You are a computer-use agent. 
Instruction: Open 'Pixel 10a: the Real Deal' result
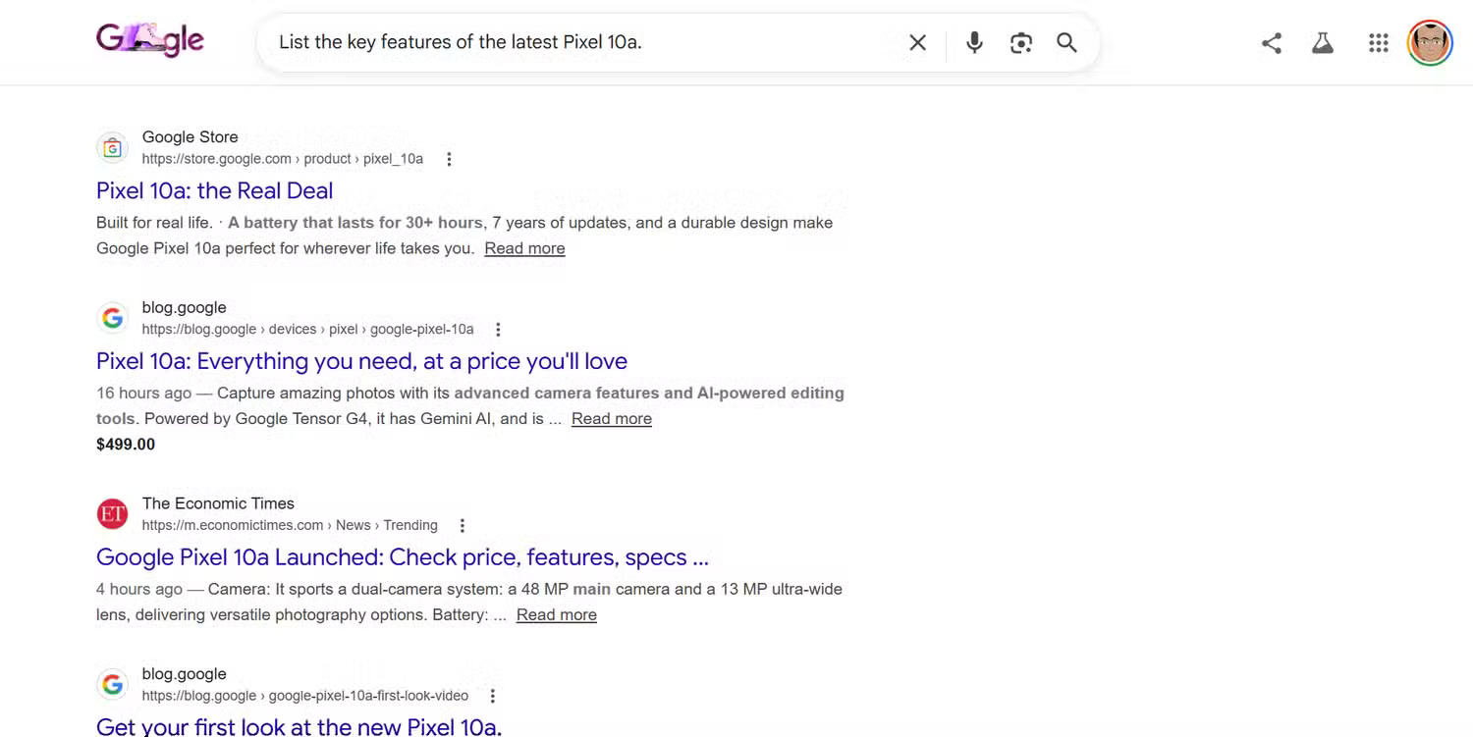pyautogui.click(x=214, y=189)
